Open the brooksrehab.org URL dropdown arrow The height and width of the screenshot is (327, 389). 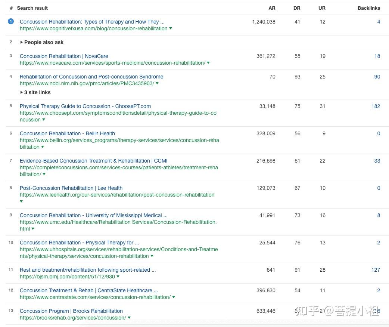[129, 318]
